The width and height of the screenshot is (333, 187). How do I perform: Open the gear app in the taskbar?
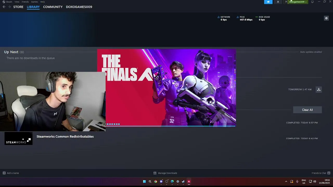[x=178, y=182]
